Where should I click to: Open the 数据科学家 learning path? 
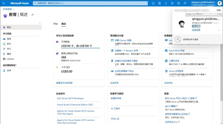[116, 98]
